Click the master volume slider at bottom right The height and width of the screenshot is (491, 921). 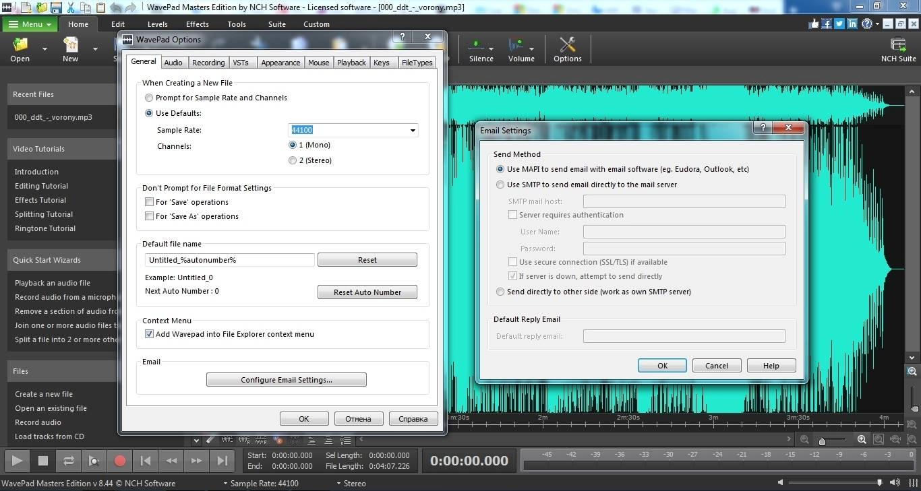pyautogui.click(x=836, y=483)
